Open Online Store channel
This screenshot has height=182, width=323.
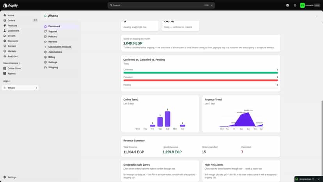(x=14, y=68)
